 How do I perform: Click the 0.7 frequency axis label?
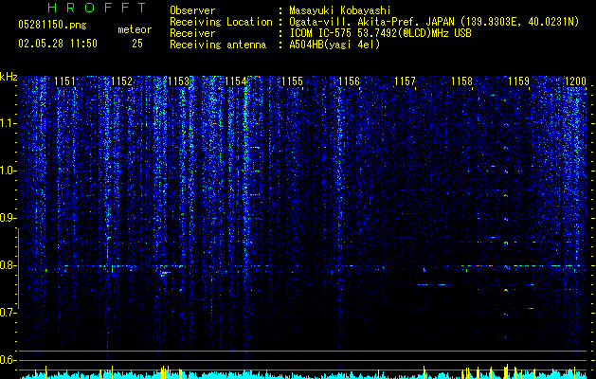point(8,313)
